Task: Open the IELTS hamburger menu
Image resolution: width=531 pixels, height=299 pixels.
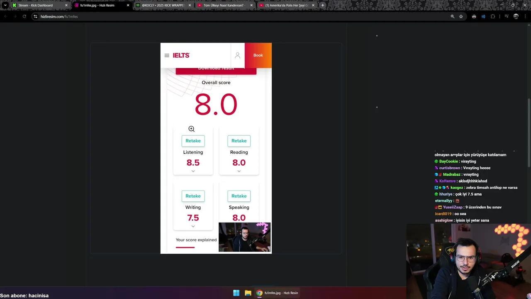Action: pyautogui.click(x=167, y=55)
